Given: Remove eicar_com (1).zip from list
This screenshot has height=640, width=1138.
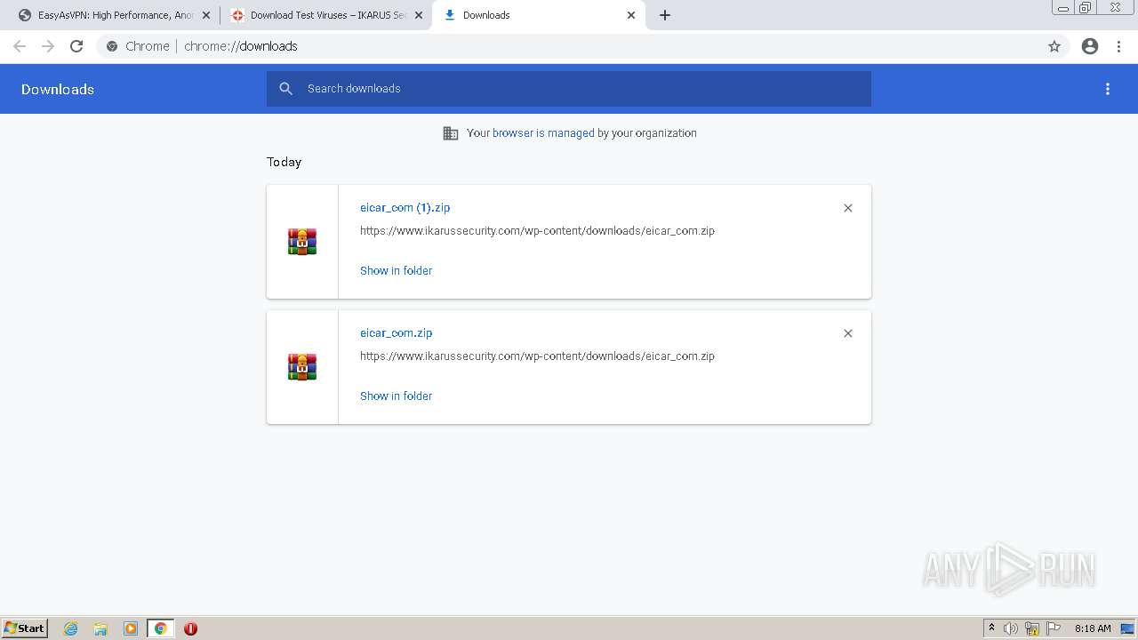Looking at the screenshot, I should (x=848, y=208).
